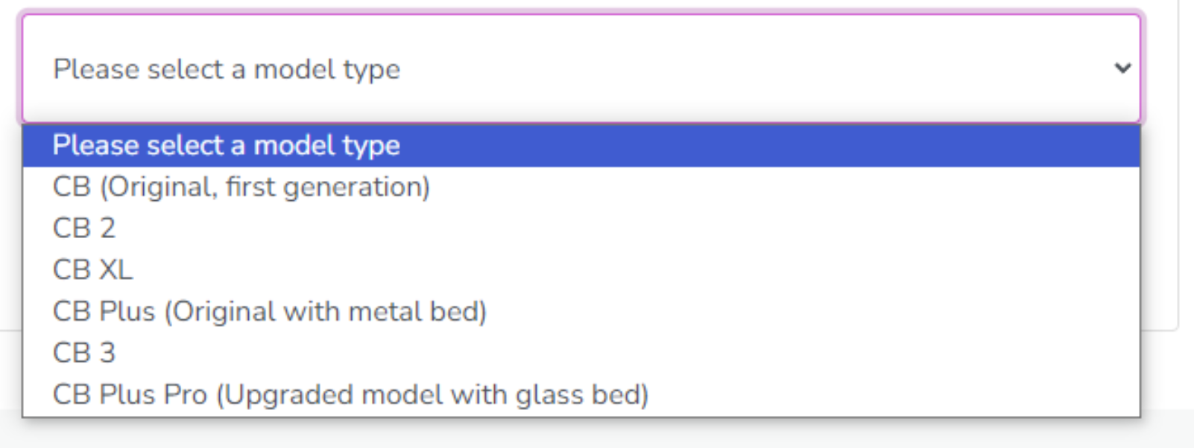Collapse the model type dropdown via its arrow
This screenshot has height=448, width=1194.
coord(1122,68)
